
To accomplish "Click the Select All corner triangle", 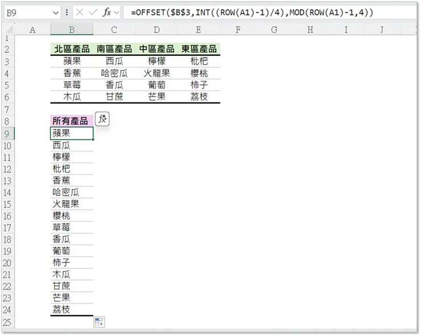I will coord(9,29).
